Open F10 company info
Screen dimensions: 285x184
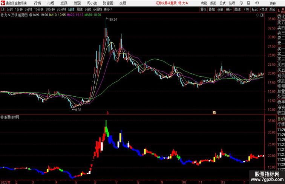(x=246, y=9)
